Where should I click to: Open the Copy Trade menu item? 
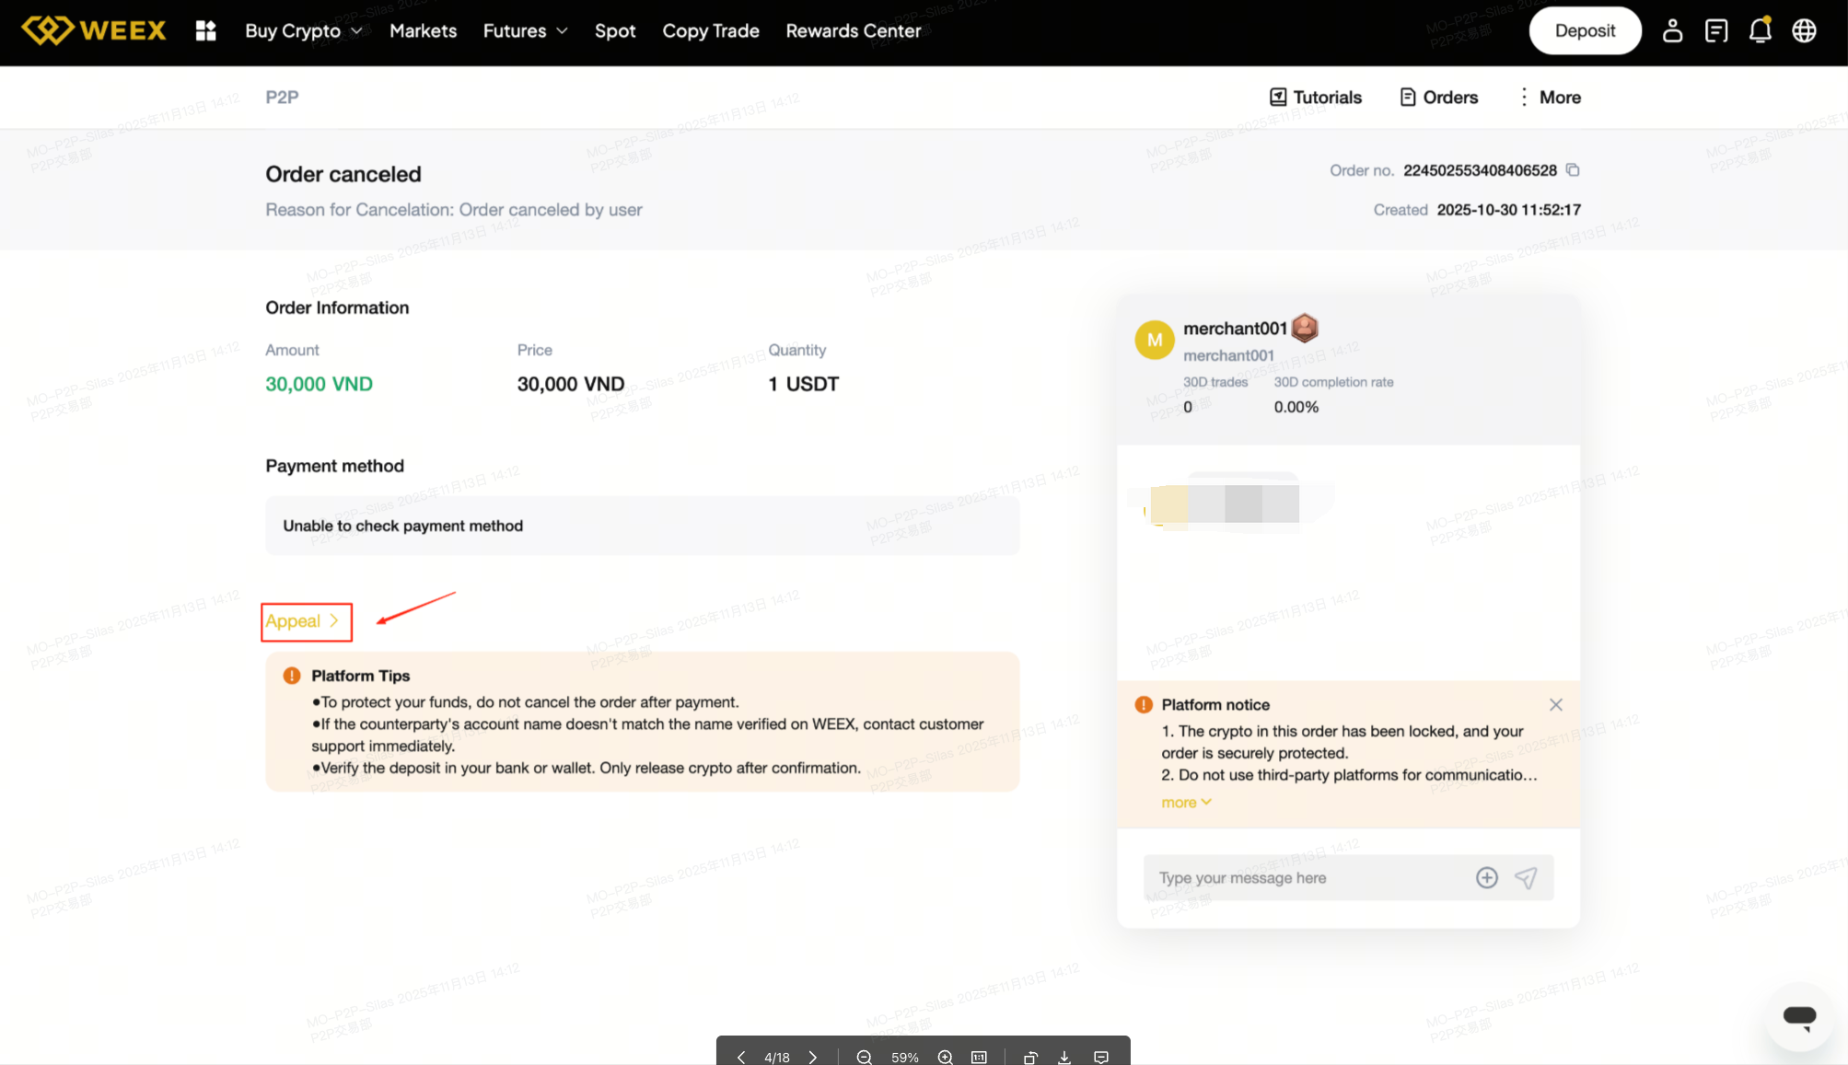pos(710,30)
